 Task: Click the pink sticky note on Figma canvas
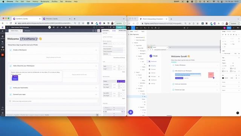(211, 75)
